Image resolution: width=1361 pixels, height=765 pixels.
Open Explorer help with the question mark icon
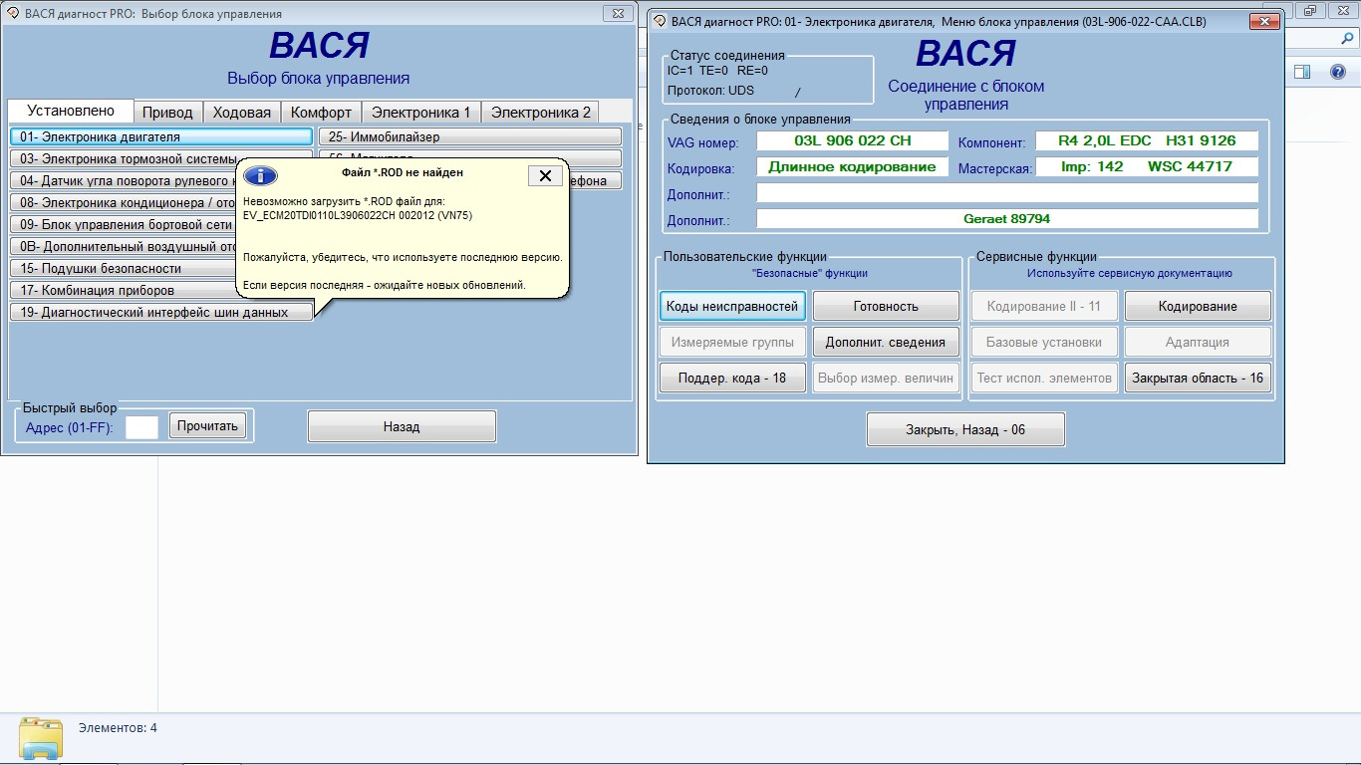coord(1338,72)
